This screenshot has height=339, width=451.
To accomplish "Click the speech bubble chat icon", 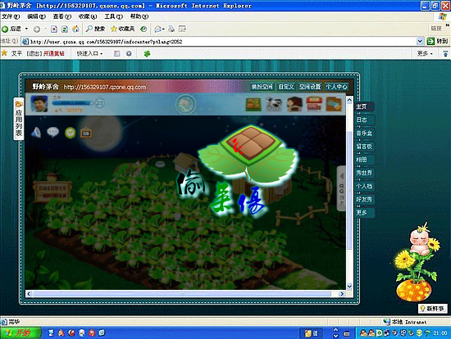I will click(x=53, y=132).
